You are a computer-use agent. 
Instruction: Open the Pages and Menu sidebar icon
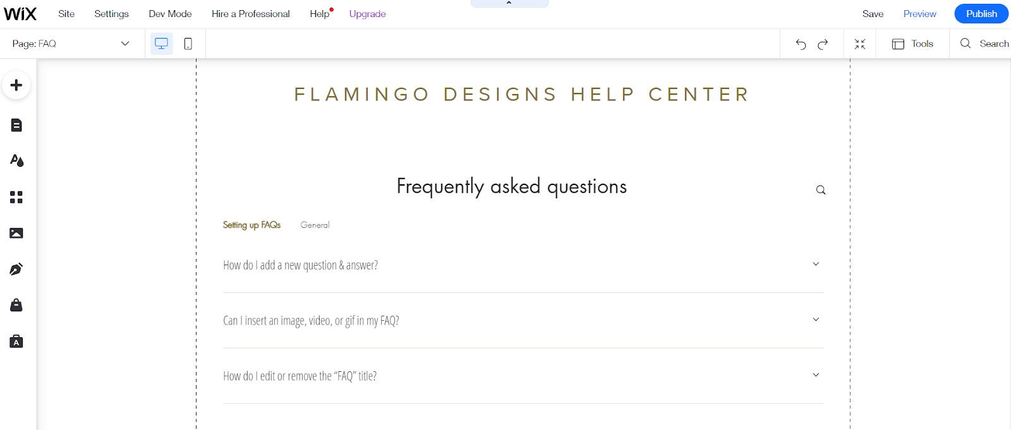(16, 125)
